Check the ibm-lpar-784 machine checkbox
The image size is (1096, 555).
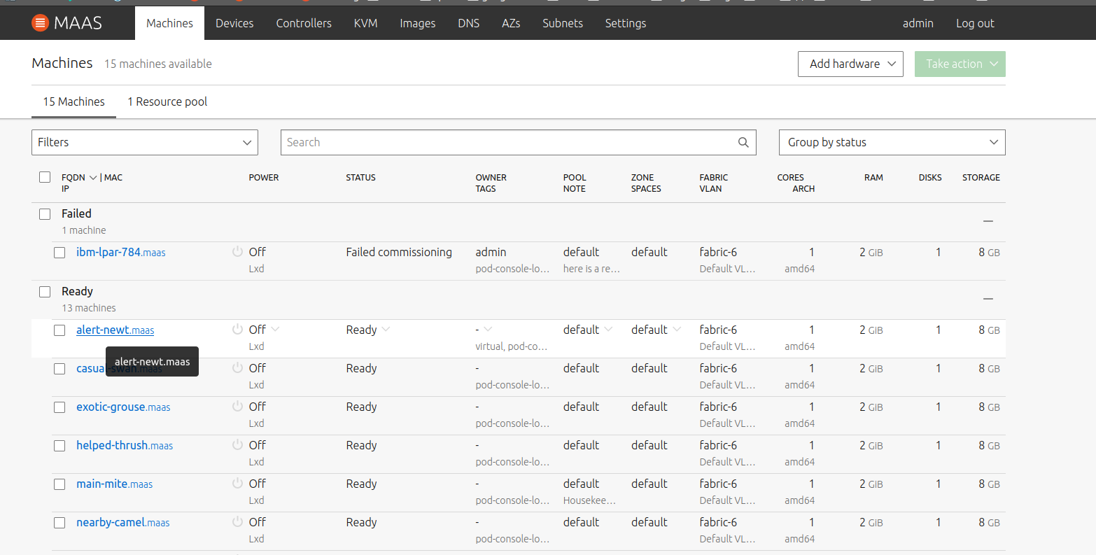pyautogui.click(x=59, y=253)
